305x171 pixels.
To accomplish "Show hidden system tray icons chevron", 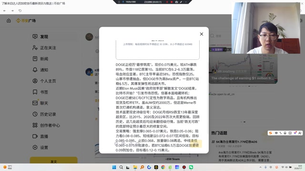I will (261, 167).
